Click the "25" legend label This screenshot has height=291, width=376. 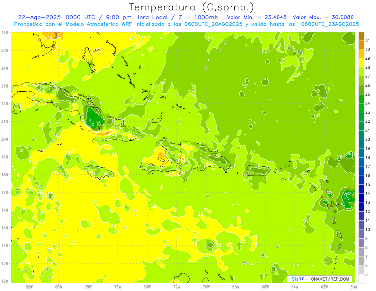[368, 94]
